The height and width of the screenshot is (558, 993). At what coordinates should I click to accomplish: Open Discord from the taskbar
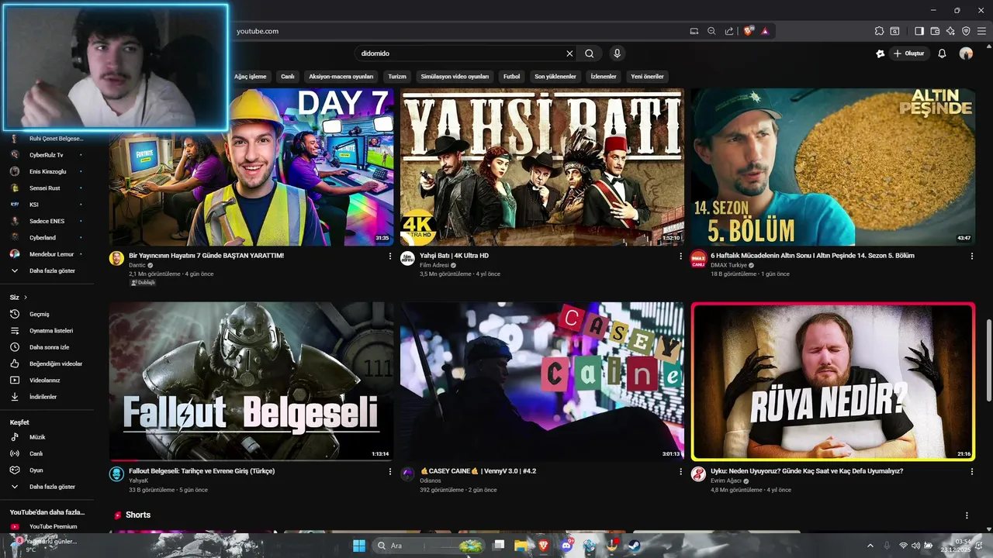coord(566,546)
